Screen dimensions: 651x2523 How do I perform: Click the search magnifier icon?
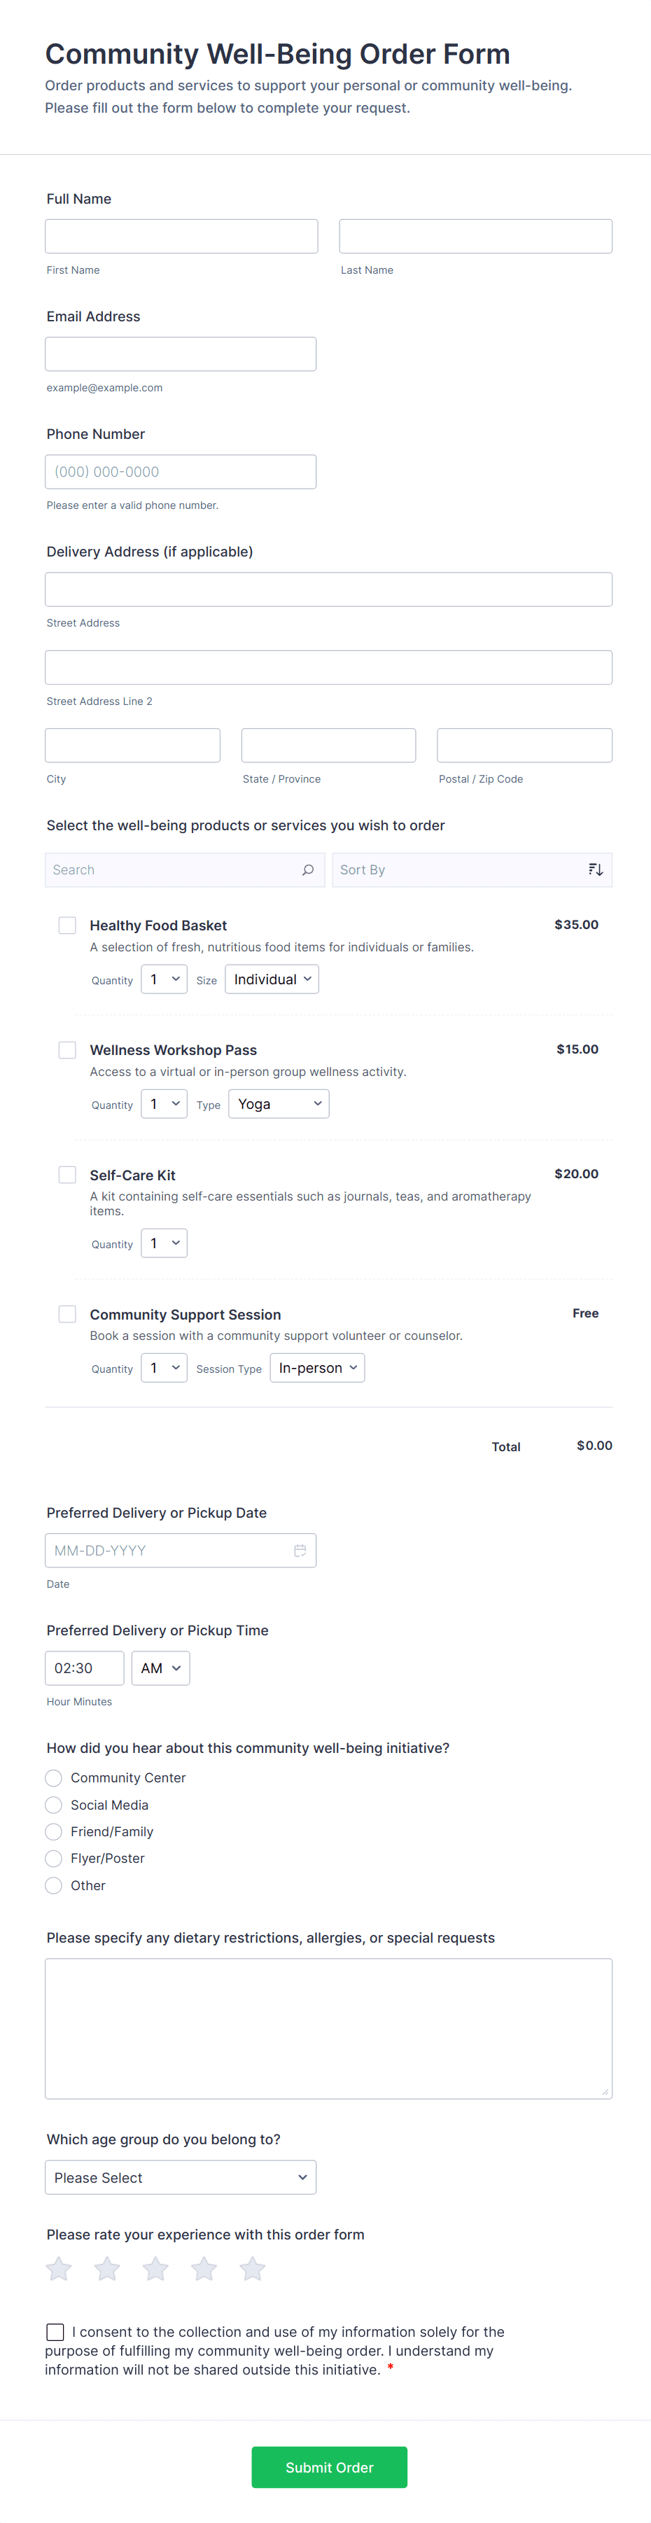pyautogui.click(x=307, y=869)
